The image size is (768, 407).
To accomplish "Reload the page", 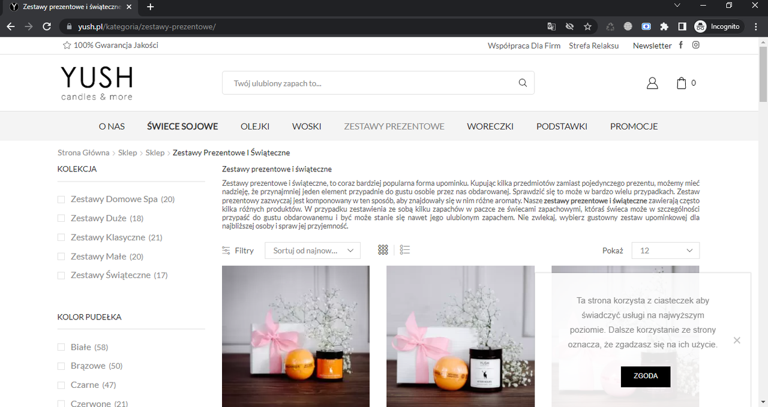I will pos(47,26).
